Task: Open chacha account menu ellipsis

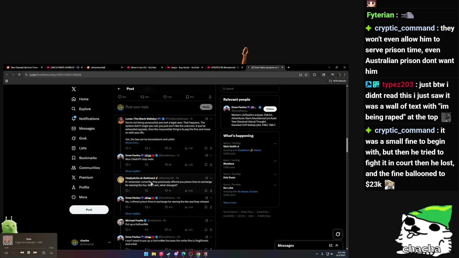Action: (x=109, y=242)
